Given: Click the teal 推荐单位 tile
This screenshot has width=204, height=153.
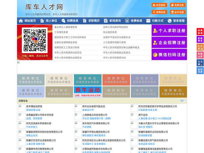Looking at the screenshot, I should point(88,80).
